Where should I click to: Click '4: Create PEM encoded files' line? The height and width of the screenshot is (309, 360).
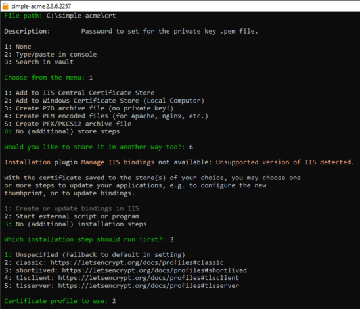[x=106, y=116]
